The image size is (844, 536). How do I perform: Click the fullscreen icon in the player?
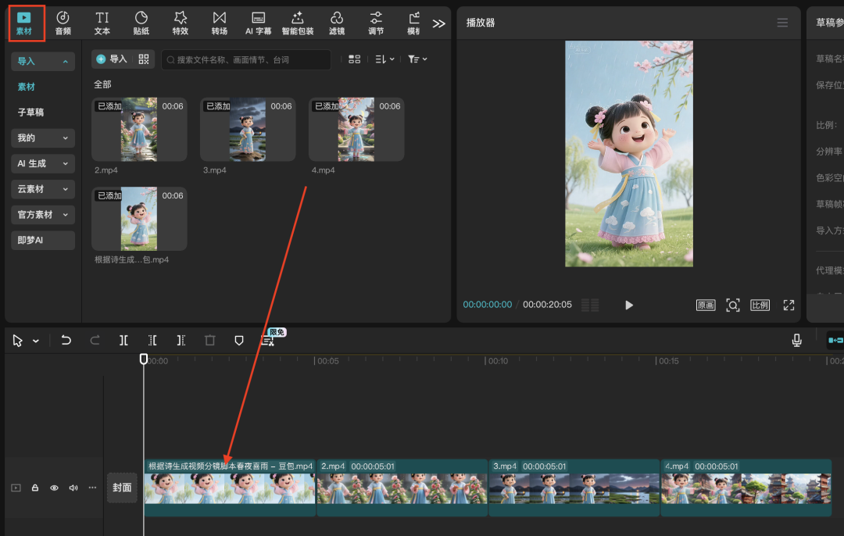(789, 305)
